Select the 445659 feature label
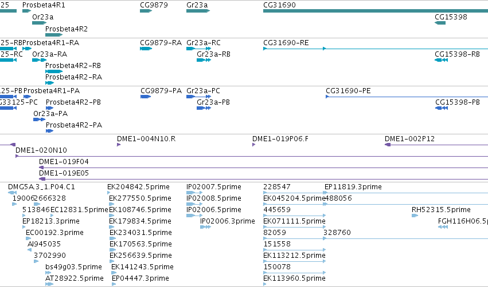488x287 pixels. pos(277,210)
